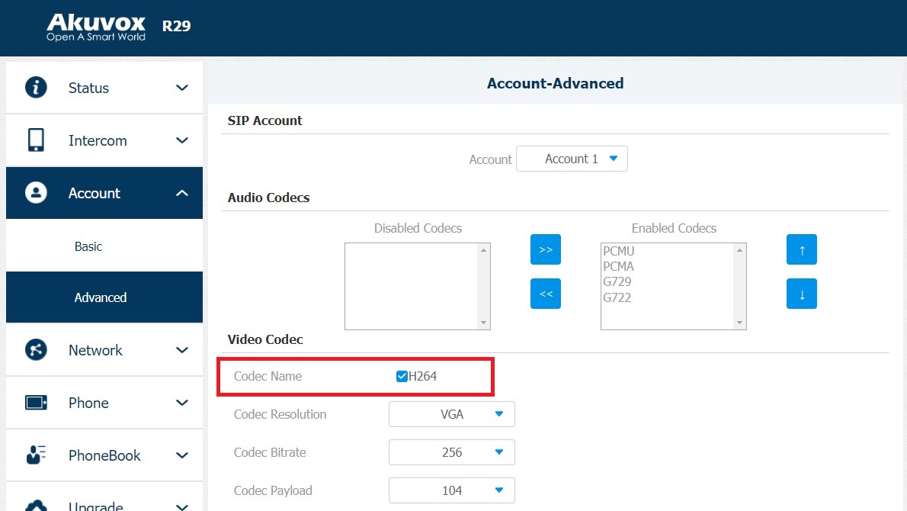Uncheck the H264 codec checkbox

pyautogui.click(x=402, y=376)
